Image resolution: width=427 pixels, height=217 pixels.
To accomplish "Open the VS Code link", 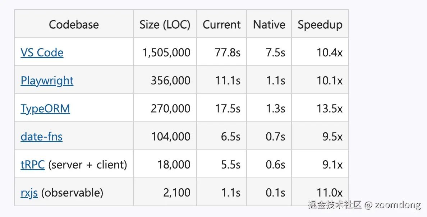I will 42,52.
